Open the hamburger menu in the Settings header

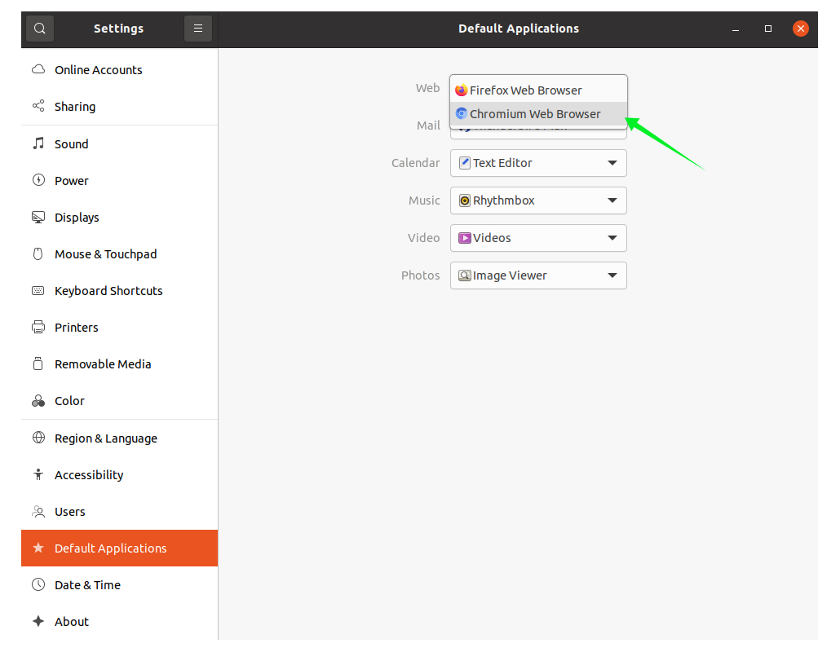pyautogui.click(x=197, y=29)
